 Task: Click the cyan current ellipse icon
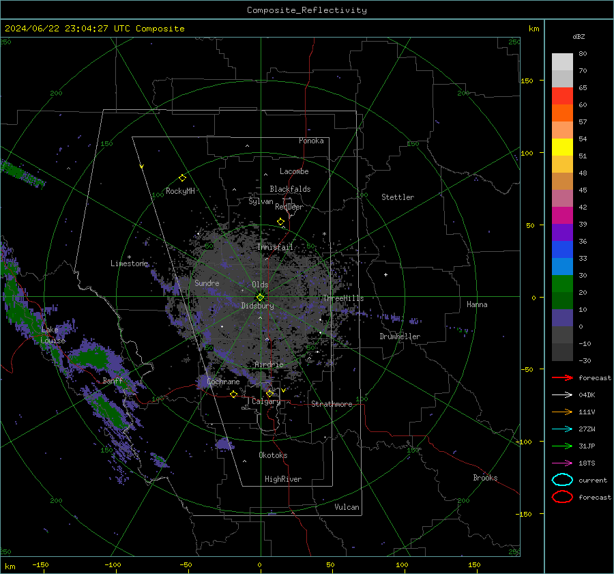point(562,480)
